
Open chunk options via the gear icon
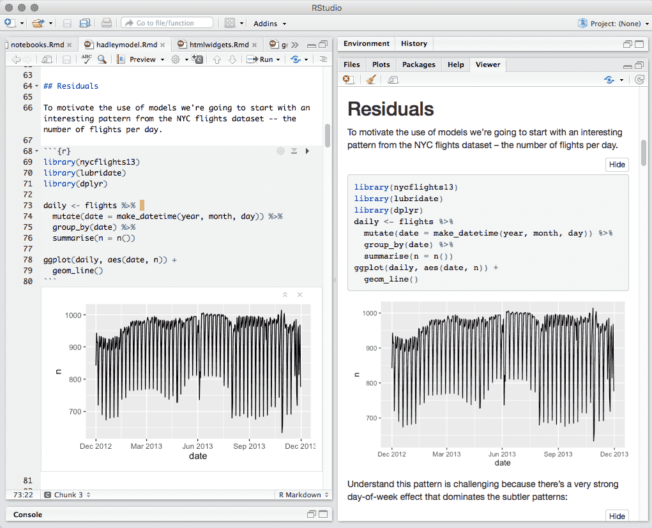pyautogui.click(x=281, y=151)
